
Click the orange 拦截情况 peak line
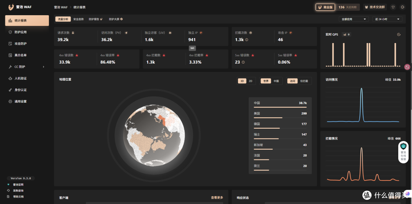coord(361,164)
